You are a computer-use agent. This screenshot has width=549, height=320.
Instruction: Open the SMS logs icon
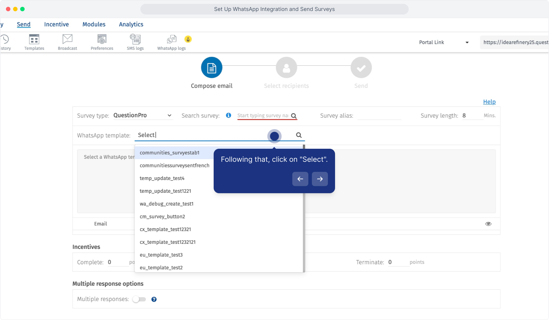pos(135,42)
